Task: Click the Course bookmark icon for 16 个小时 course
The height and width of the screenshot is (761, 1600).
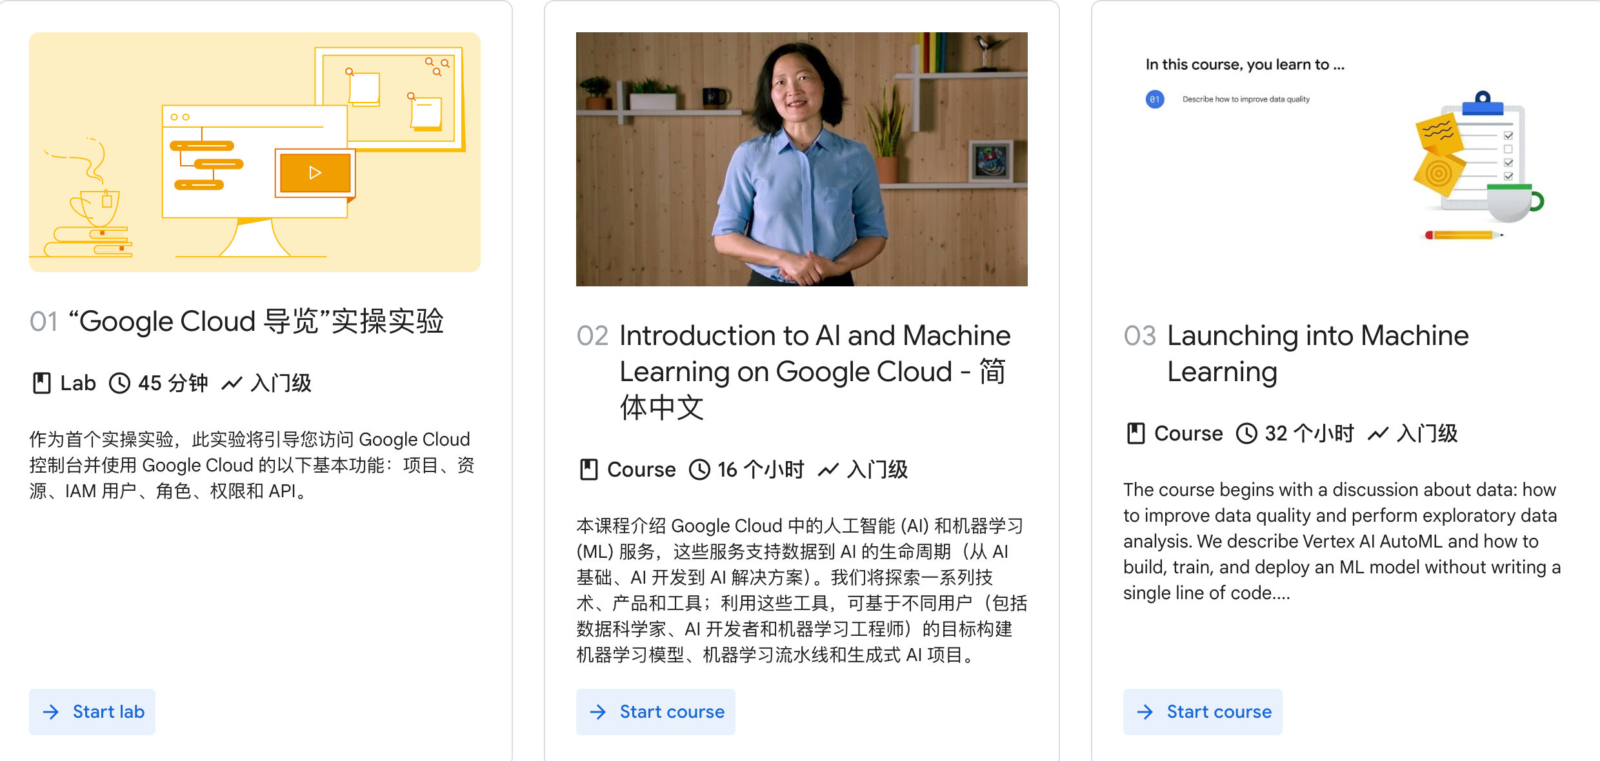Action: (x=589, y=469)
